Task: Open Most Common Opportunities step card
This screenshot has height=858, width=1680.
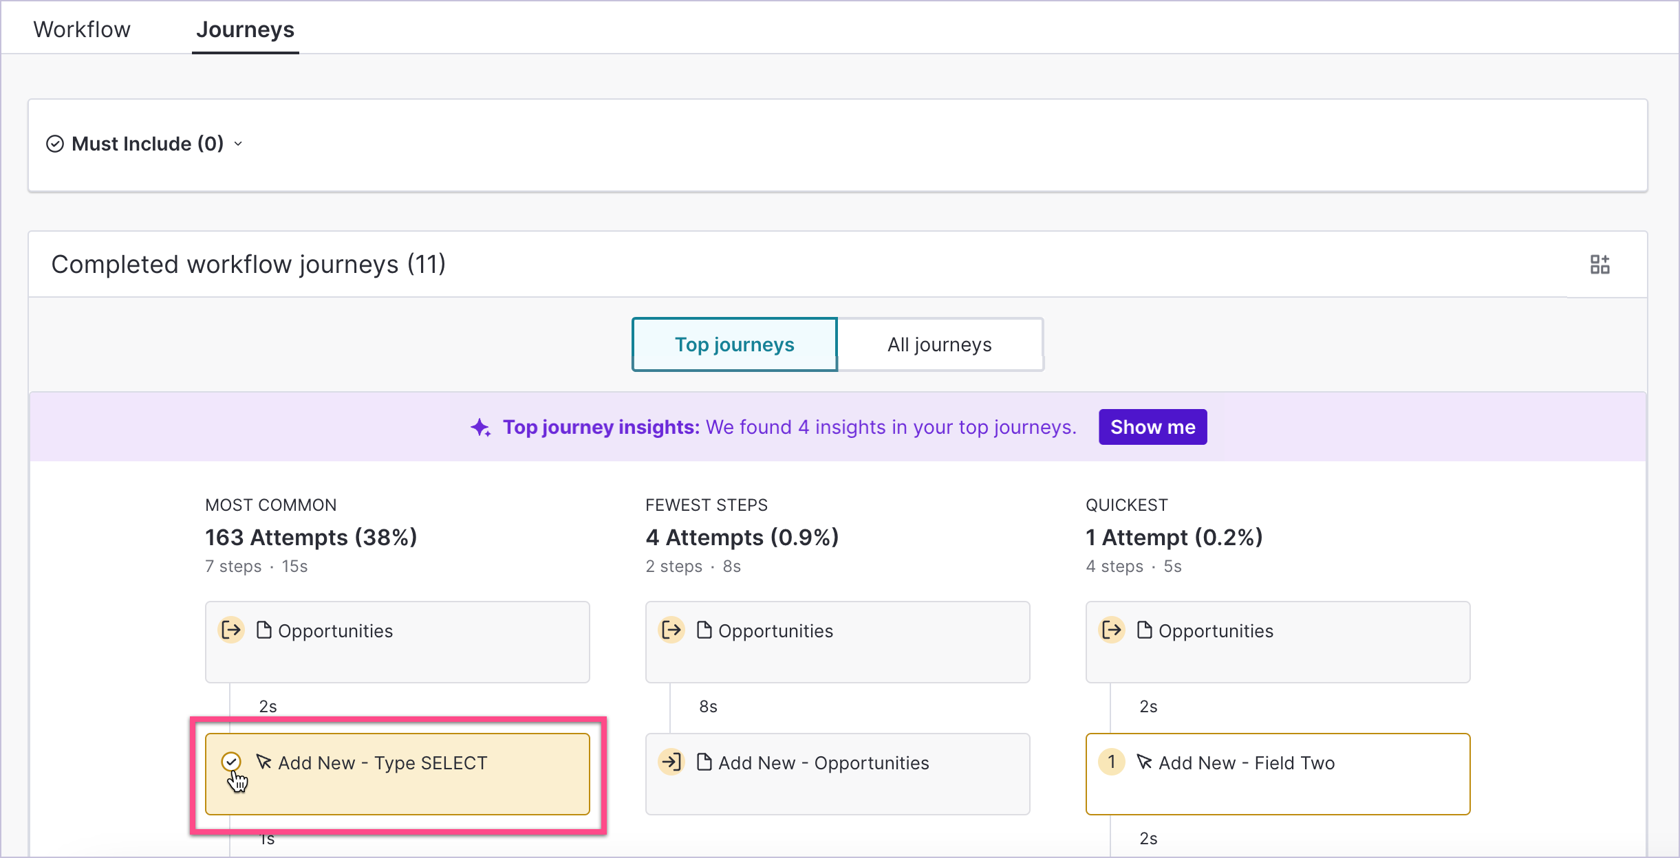Action: point(398,642)
